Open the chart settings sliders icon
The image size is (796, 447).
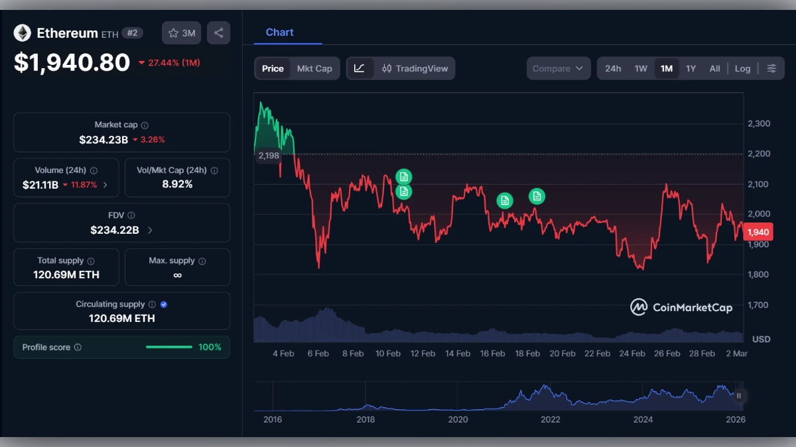771,68
